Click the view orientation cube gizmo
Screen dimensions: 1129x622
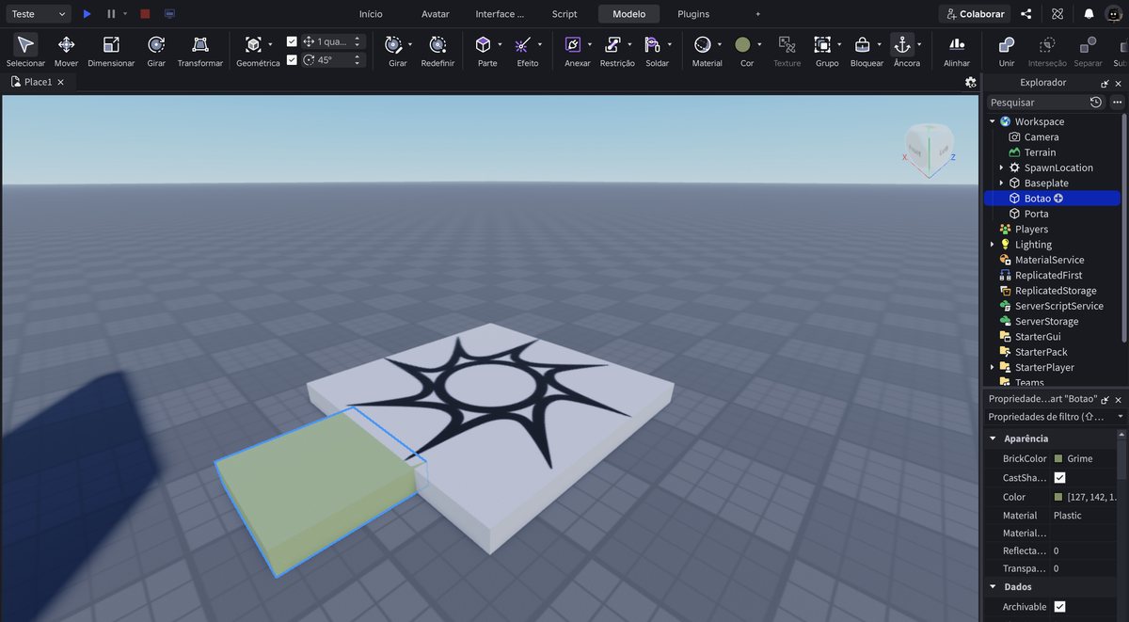pos(929,148)
